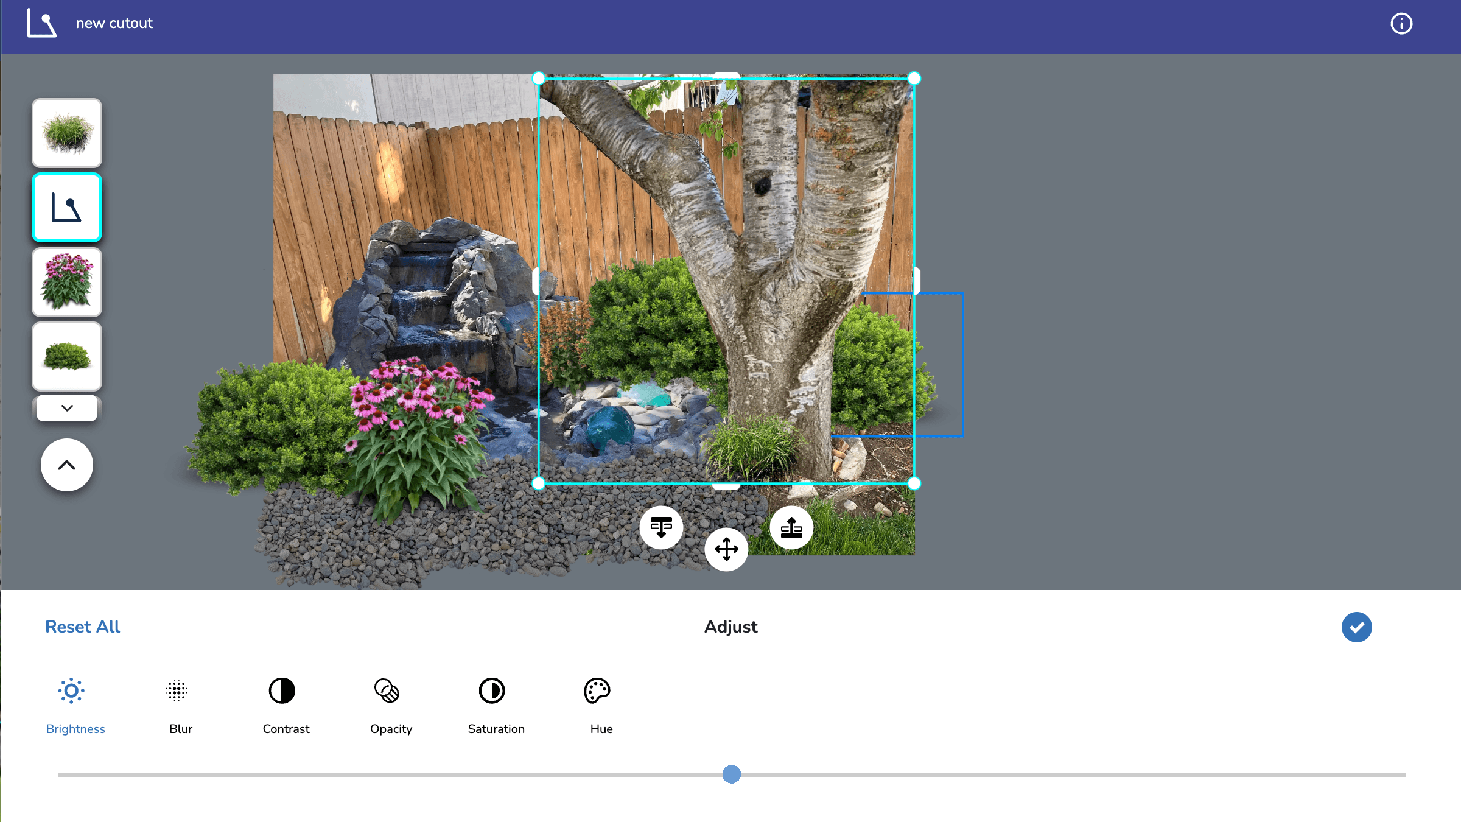This screenshot has width=1461, height=822.
Task: Select the highlighted new cutout thumbnail
Action: [x=67, y=208]
